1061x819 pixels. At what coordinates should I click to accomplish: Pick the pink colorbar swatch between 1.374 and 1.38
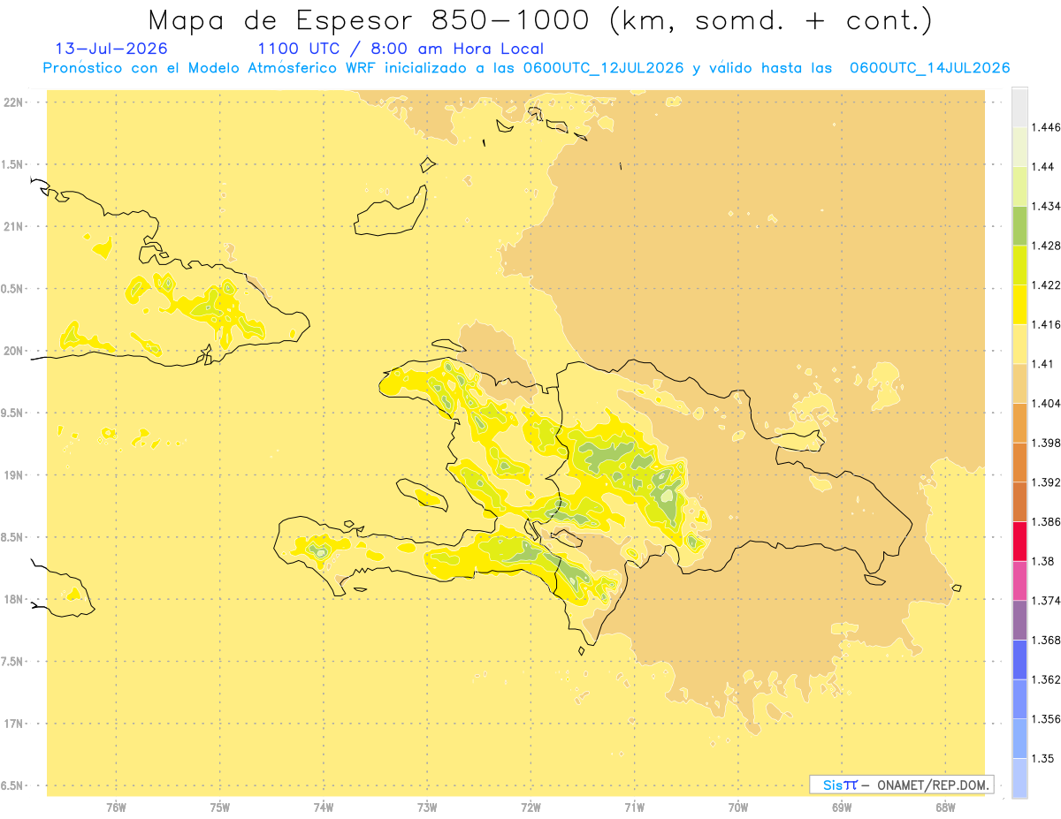[x=1019, y=580]
